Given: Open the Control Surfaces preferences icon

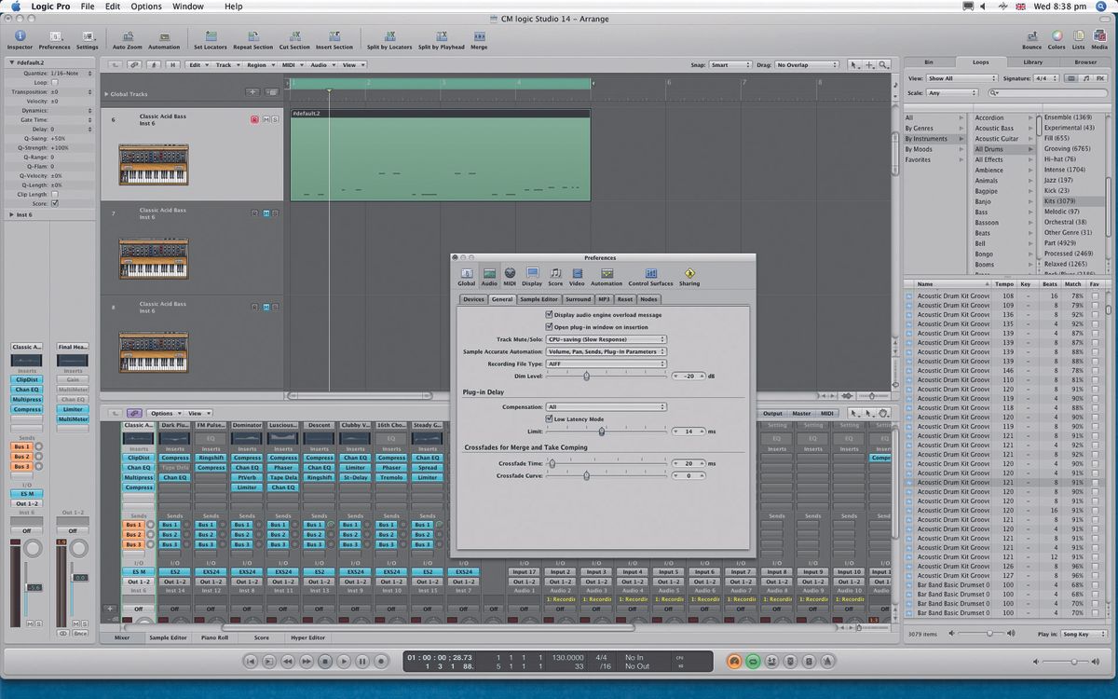Looking at the screenshot, I should coord(650,273).
